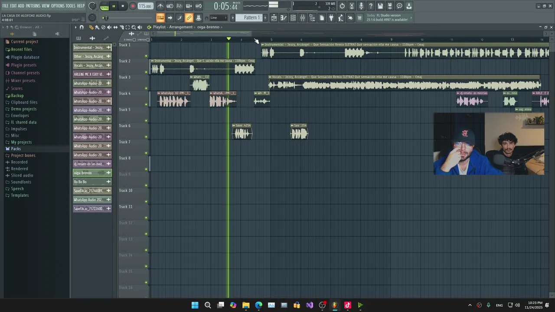Click the red record button
The height and width of the screenshot is (312, 555).
(133, 6)
